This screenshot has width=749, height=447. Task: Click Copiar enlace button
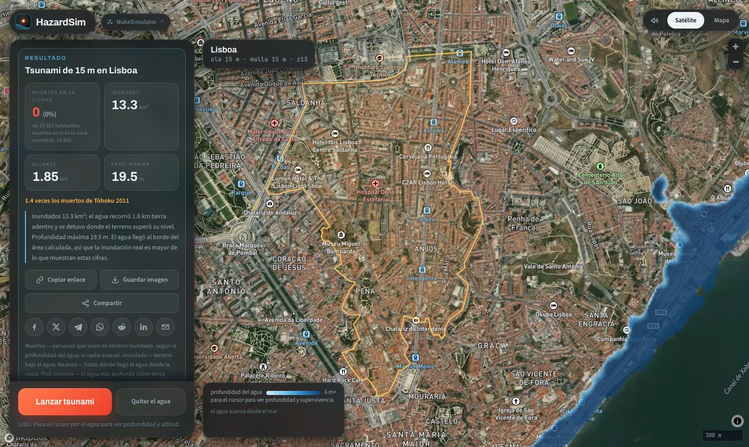point(61,280)
